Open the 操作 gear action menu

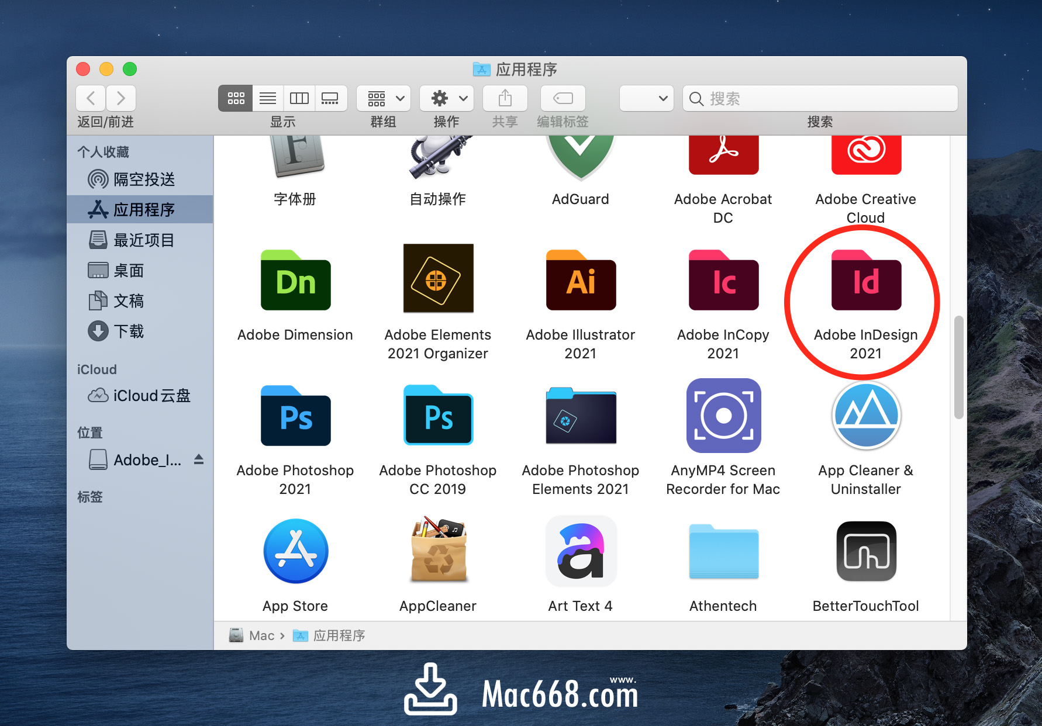pyautogui.click(x=447, y=98)
